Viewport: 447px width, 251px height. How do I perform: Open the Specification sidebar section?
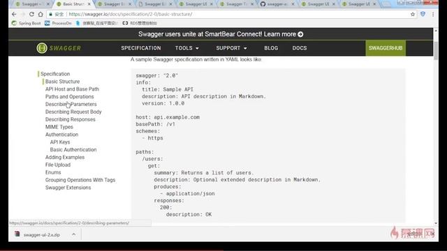click(55, 74)
